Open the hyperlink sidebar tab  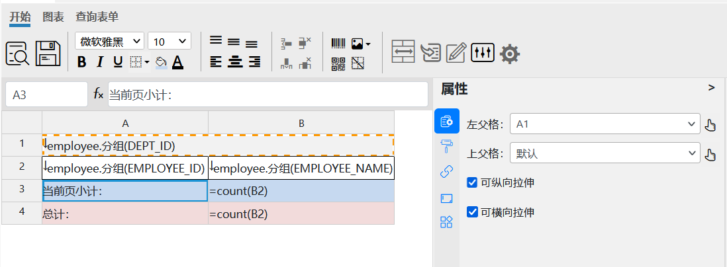pyautogui.click(x=446, y=172)
